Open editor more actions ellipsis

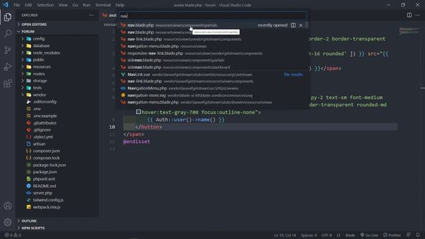tap(418, 15)
